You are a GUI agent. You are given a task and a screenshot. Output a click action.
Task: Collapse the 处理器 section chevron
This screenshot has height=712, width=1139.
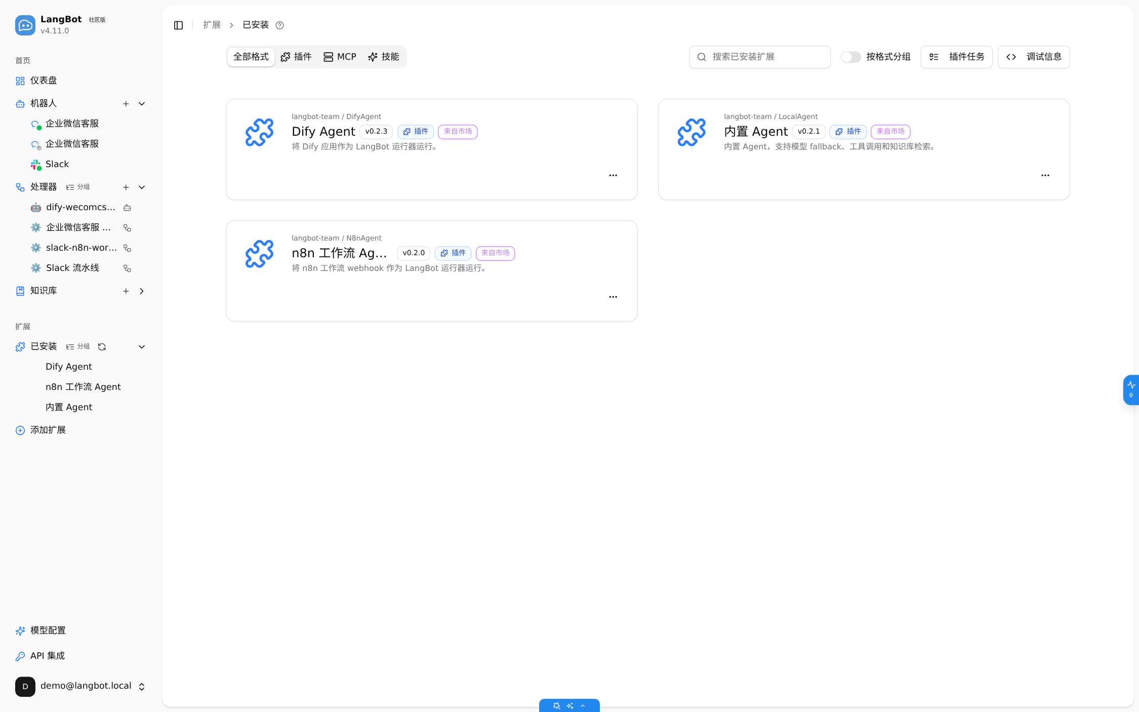pyautogui.click(x=142, y=187)
